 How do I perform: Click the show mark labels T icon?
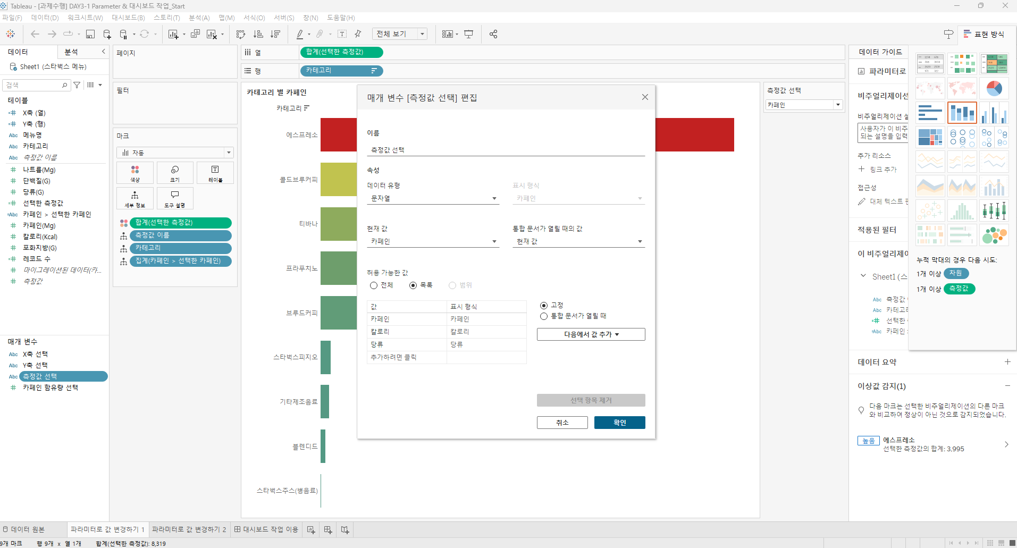click(x=342, y=34)
